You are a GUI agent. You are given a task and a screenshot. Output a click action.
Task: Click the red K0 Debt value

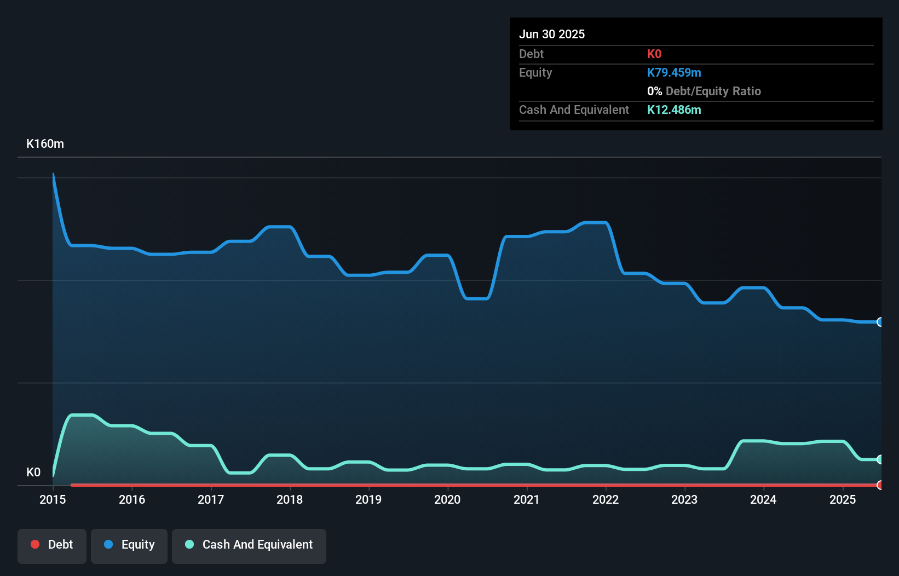[654, 54]
